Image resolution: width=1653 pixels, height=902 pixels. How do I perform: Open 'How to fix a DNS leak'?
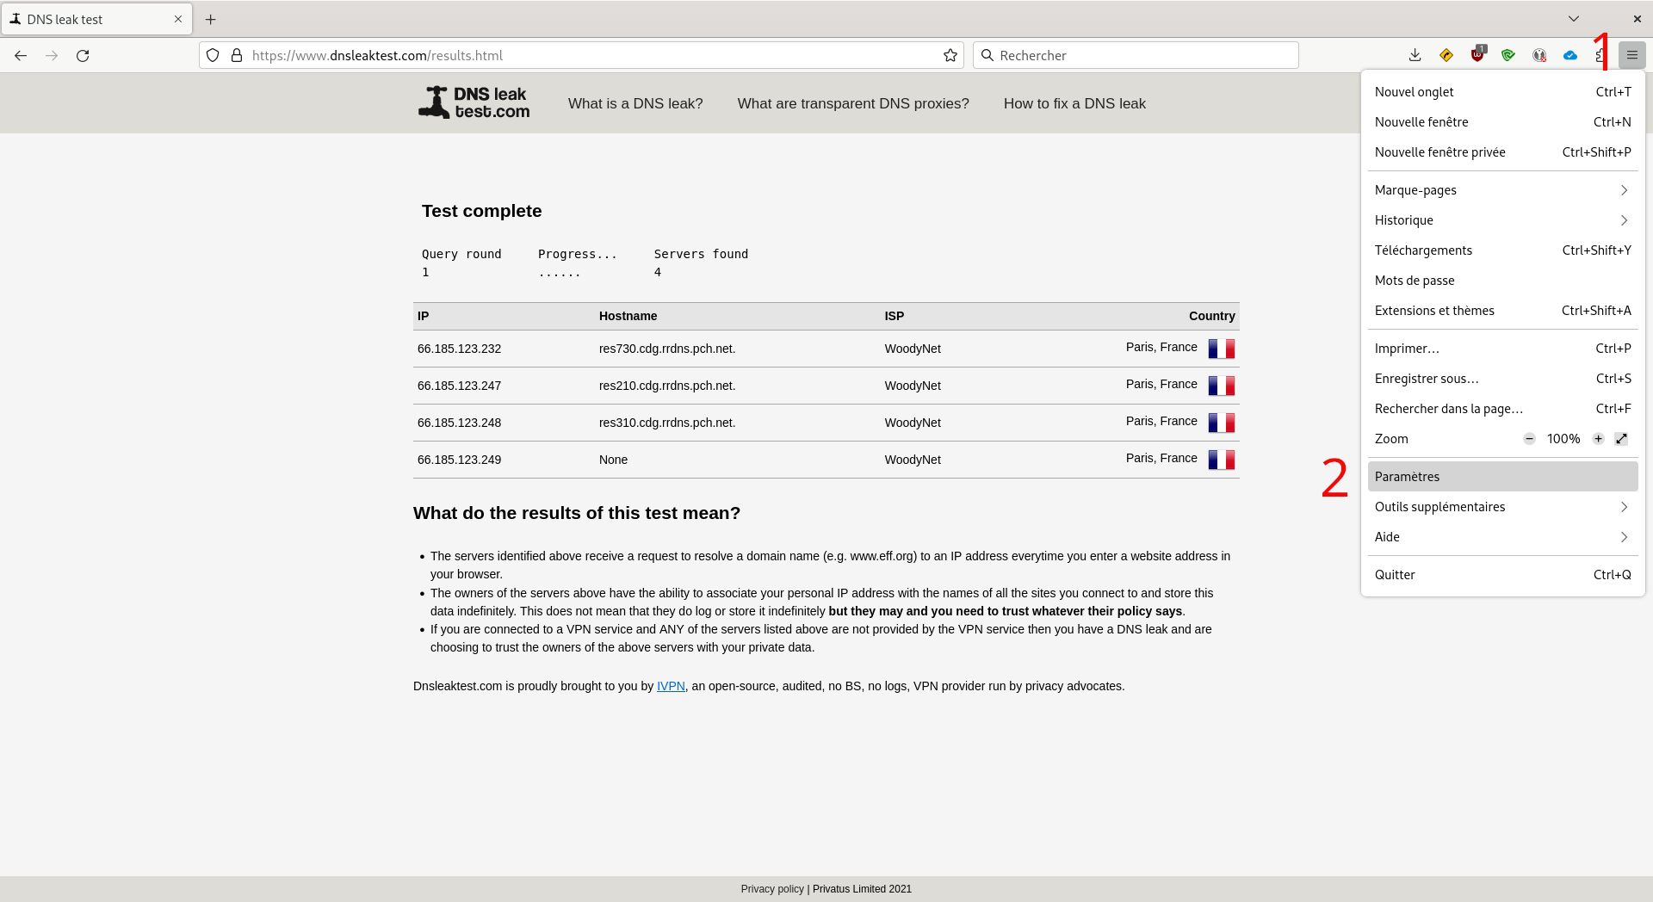1074,103
